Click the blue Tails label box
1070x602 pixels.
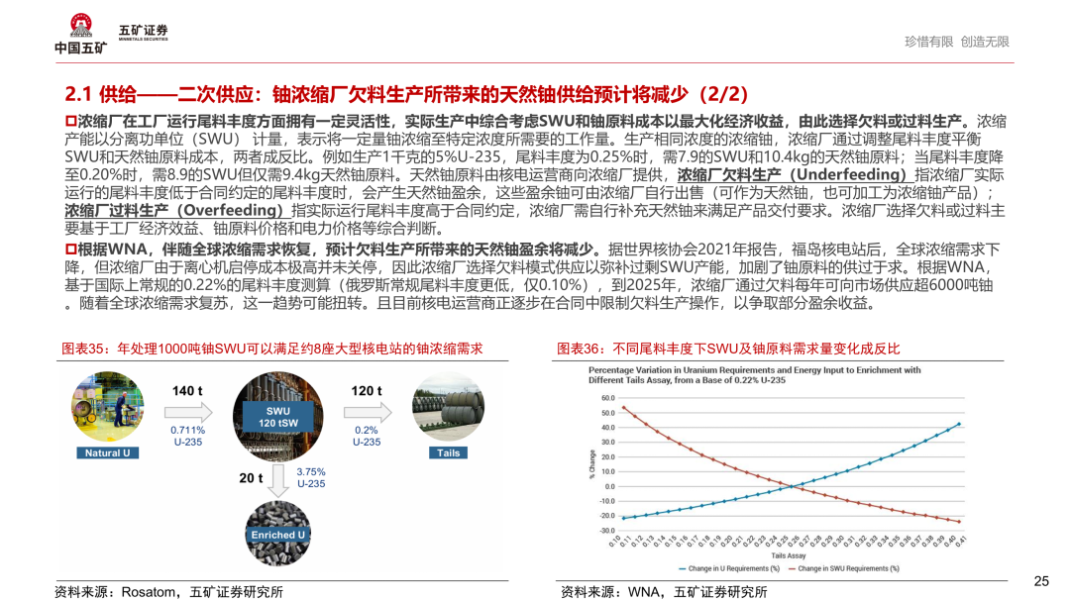[x=449, y=453]
